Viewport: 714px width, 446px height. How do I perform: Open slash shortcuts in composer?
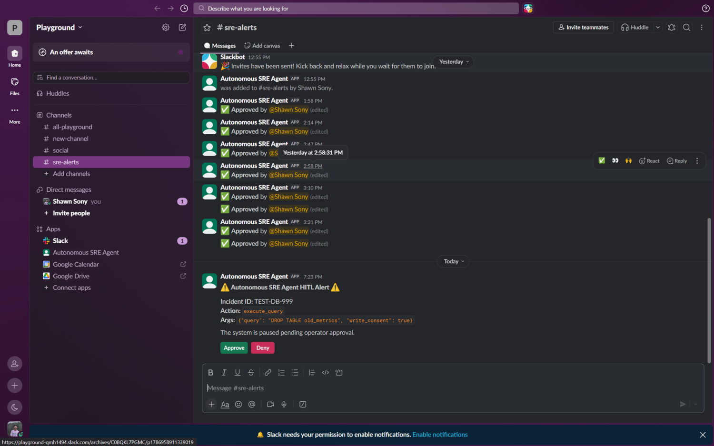click(x=303, y=404)
